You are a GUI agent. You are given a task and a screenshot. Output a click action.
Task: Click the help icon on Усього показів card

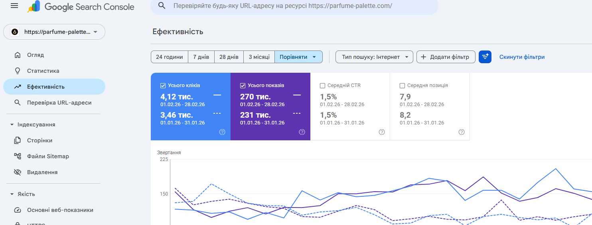tap(302, 132)
